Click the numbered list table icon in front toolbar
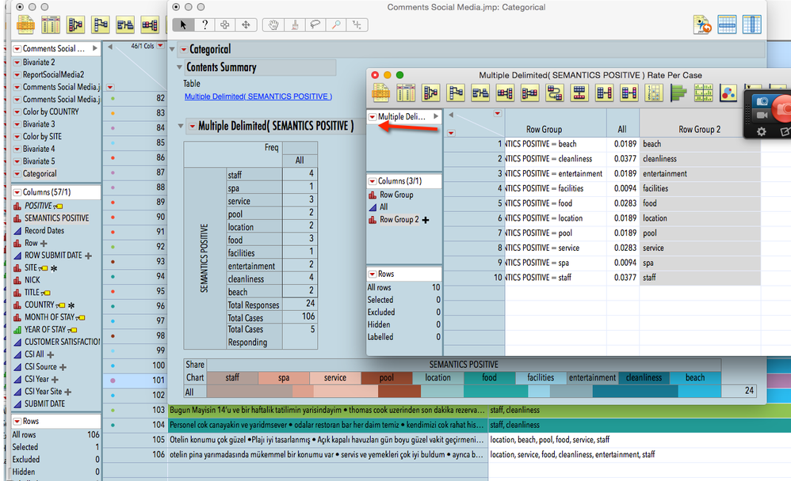Viewport: 791px width, 481px height. click(654, 93)
